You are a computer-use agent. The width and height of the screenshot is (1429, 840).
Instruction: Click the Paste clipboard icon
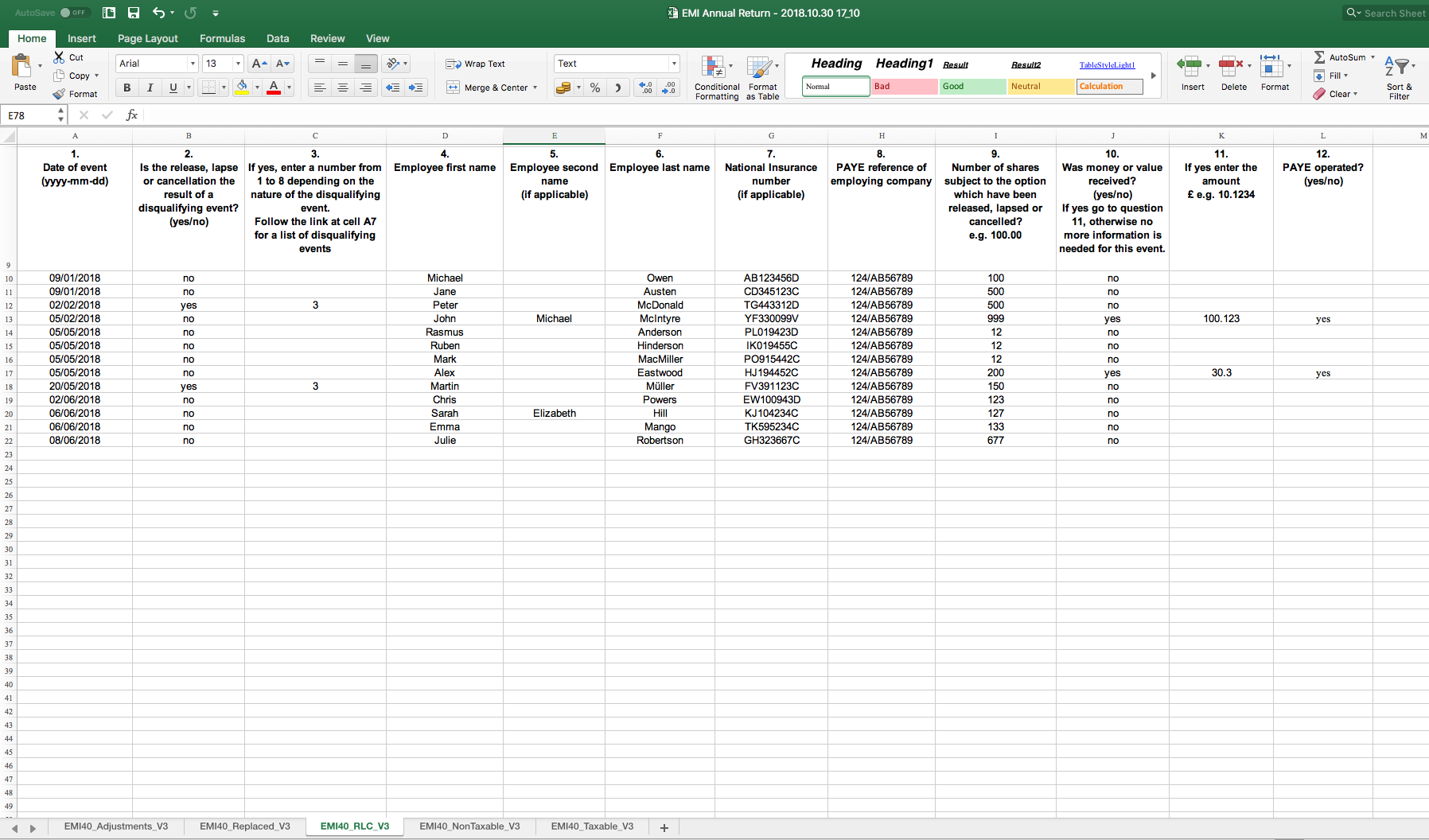pyautogui.click(x=23, y=66)
